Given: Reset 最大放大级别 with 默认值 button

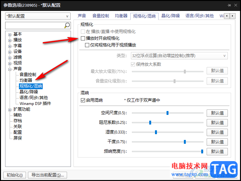Looking at the screenshot, I should point(217,71).
